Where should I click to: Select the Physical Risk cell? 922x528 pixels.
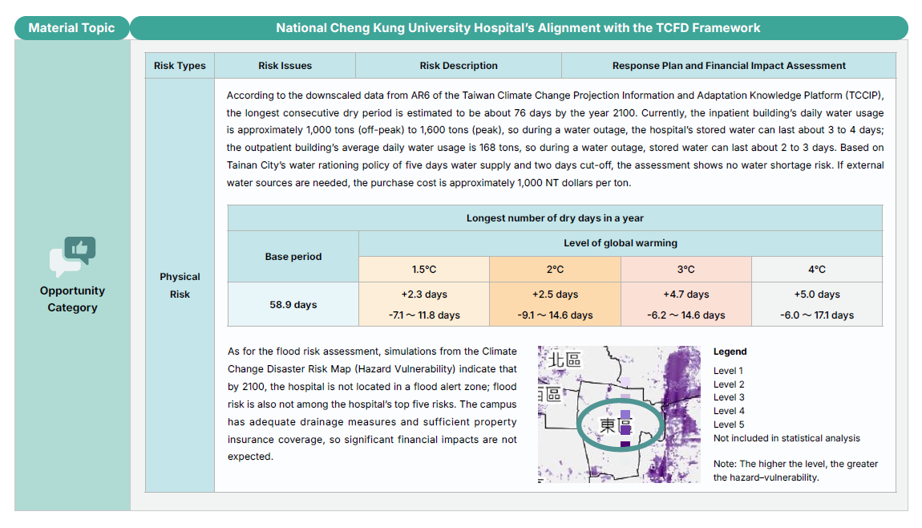pyautogui.click(x=180, y=285)
